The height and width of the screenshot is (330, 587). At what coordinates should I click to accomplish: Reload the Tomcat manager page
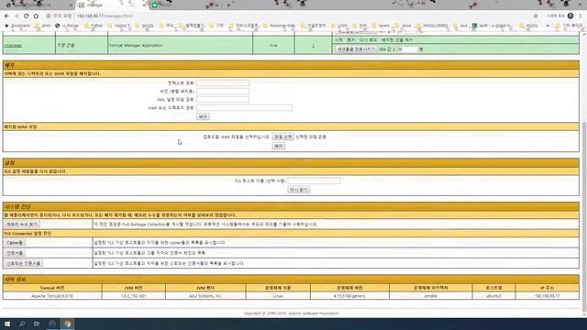(x=27, y=16)
